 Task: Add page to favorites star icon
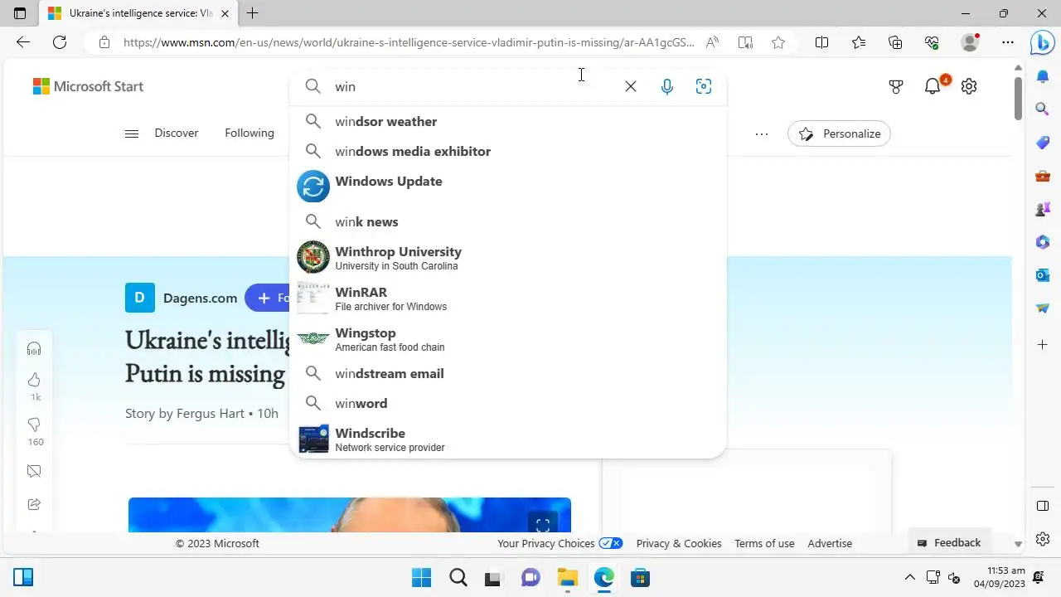point(778,42)
